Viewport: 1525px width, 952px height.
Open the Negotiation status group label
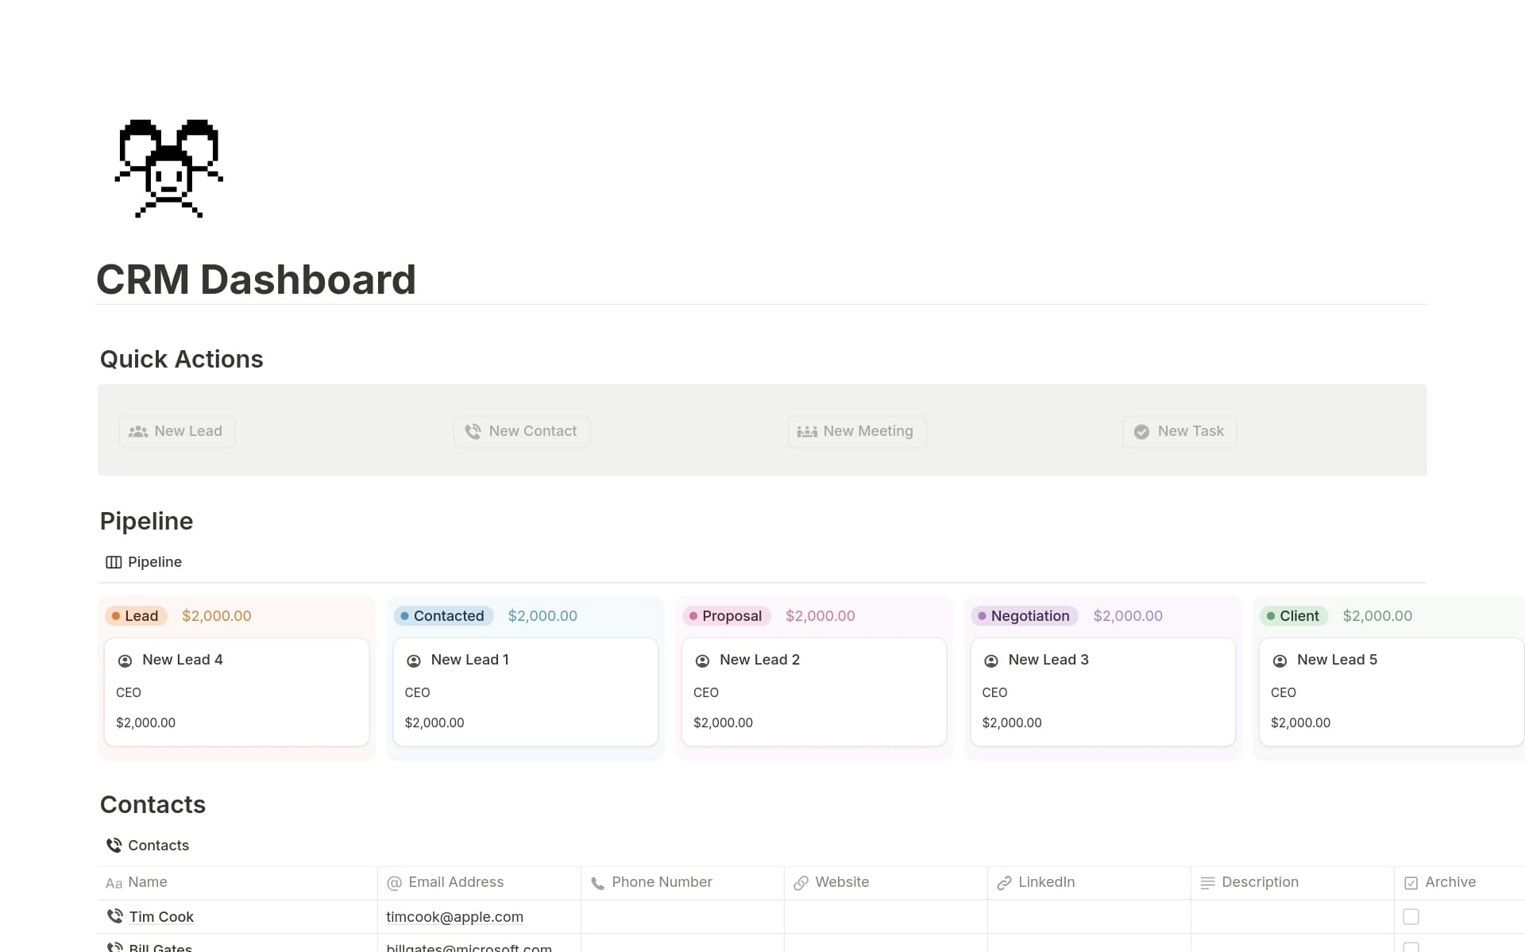[x=1025, y=616]
